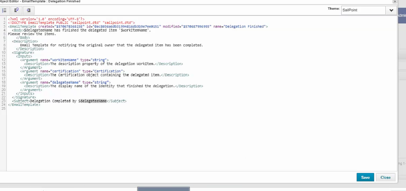
Task: Click the middle toolbar icon with curved arrow
Action: coord(17,10)
